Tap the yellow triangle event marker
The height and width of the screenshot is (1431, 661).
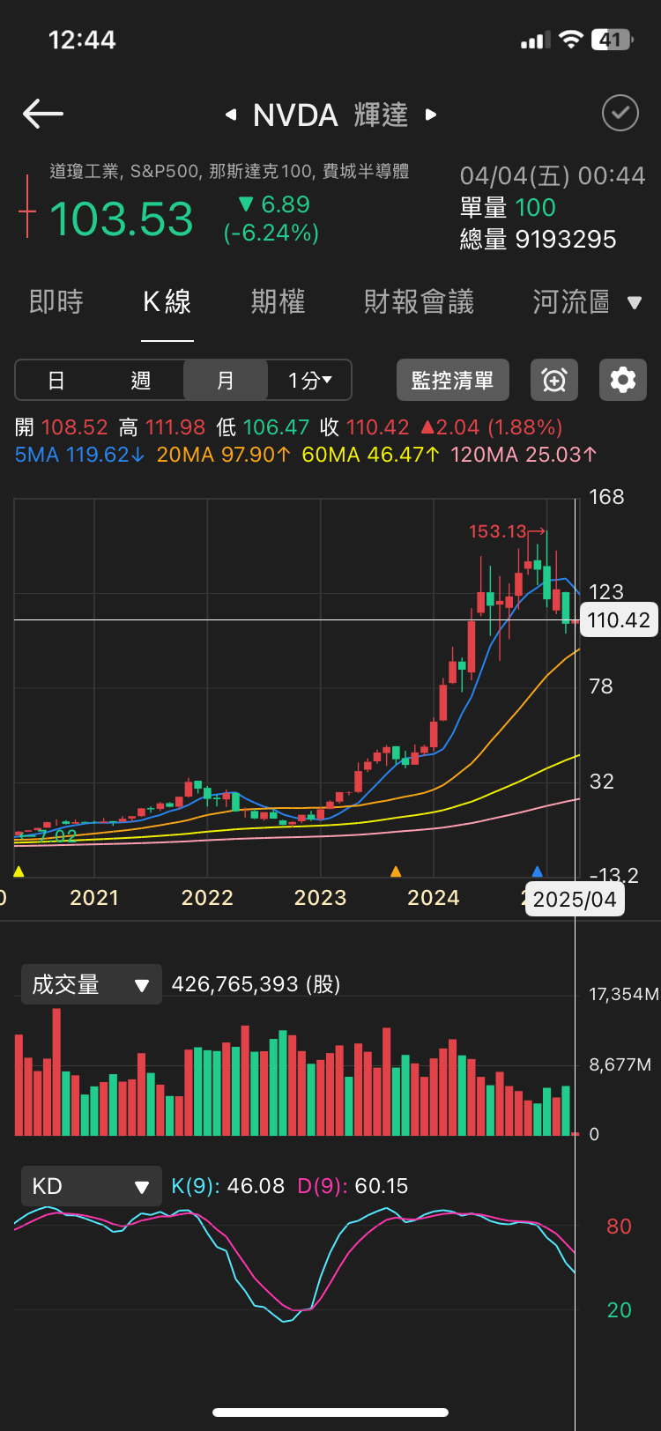19,871
